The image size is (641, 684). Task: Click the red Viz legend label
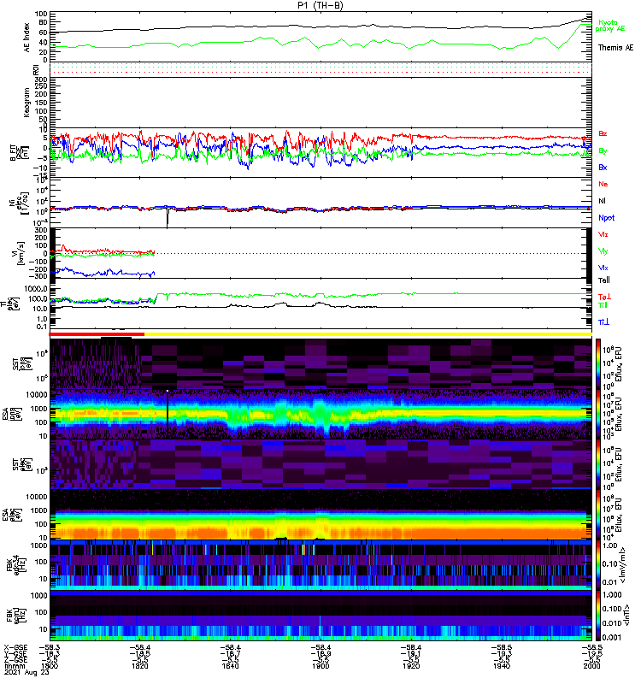[x=603, y=234]
